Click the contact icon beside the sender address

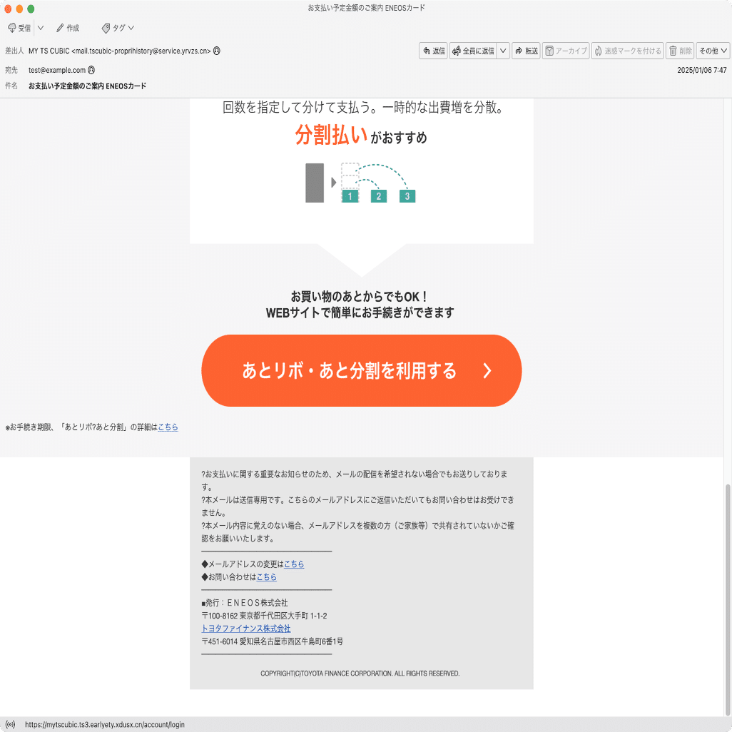[216, 51]
